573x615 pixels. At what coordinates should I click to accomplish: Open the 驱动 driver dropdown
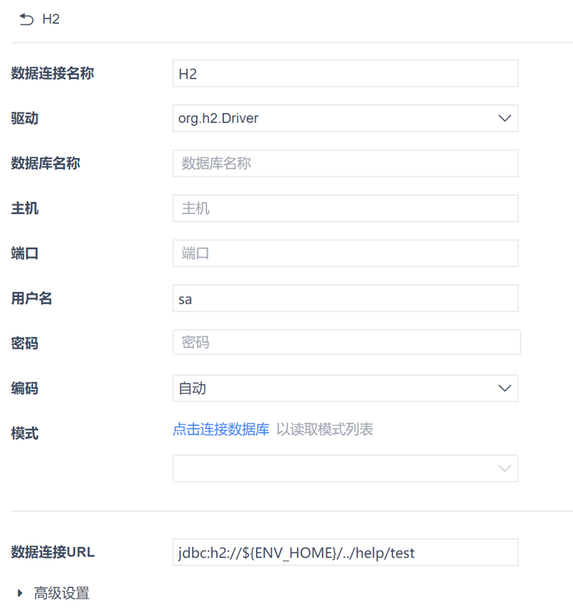click(x=345, y=118)
